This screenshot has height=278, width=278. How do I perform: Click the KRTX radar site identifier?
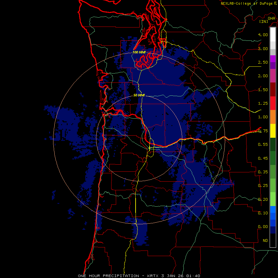click(x=153, y=276)
